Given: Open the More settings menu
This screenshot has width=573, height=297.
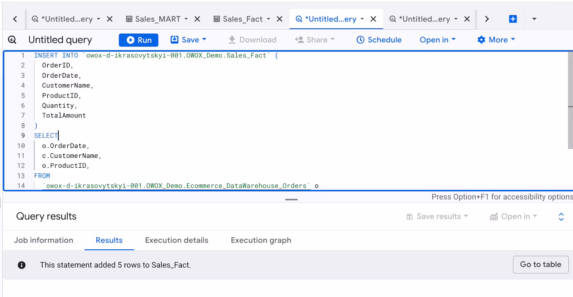Looking at the screenshot, I should pyautogui.click(x=496, y=40).
